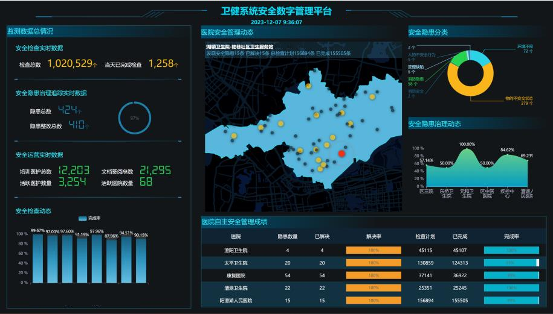Click the 检查总数 value 1,020,529
Screen dimensions: 553x314
[70, 64]
